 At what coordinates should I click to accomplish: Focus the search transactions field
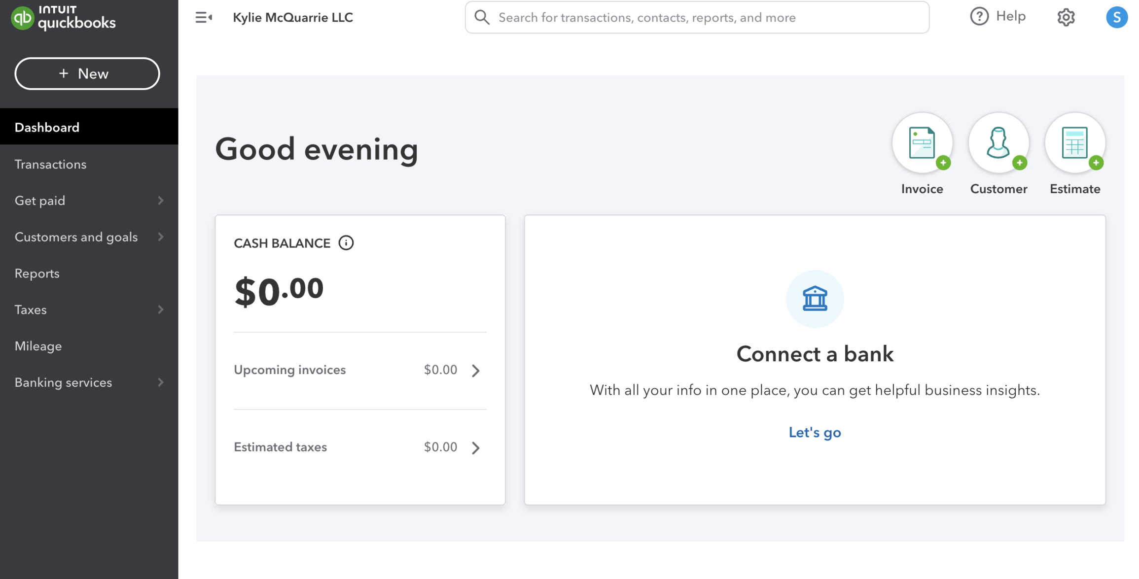(x=696, y=18)
